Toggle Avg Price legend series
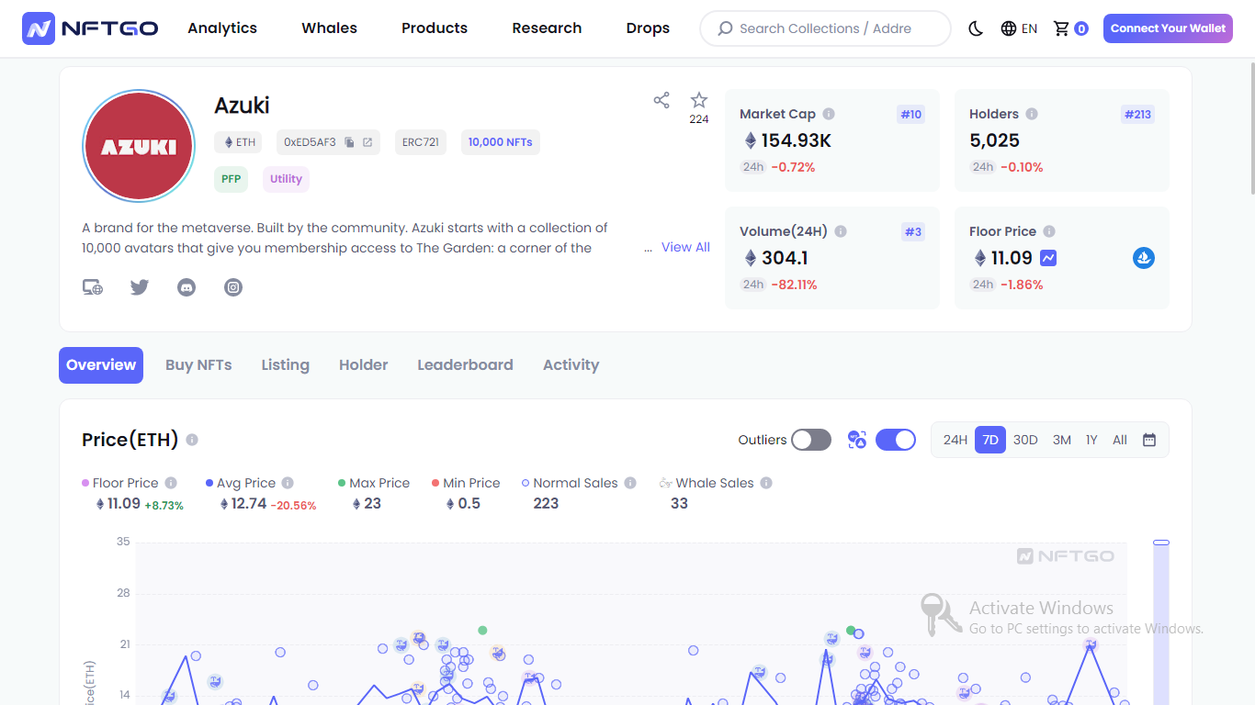 [x=241, y=483]
